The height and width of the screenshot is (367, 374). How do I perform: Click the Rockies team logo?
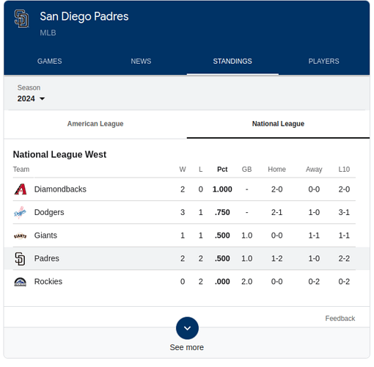click(20, 282)
